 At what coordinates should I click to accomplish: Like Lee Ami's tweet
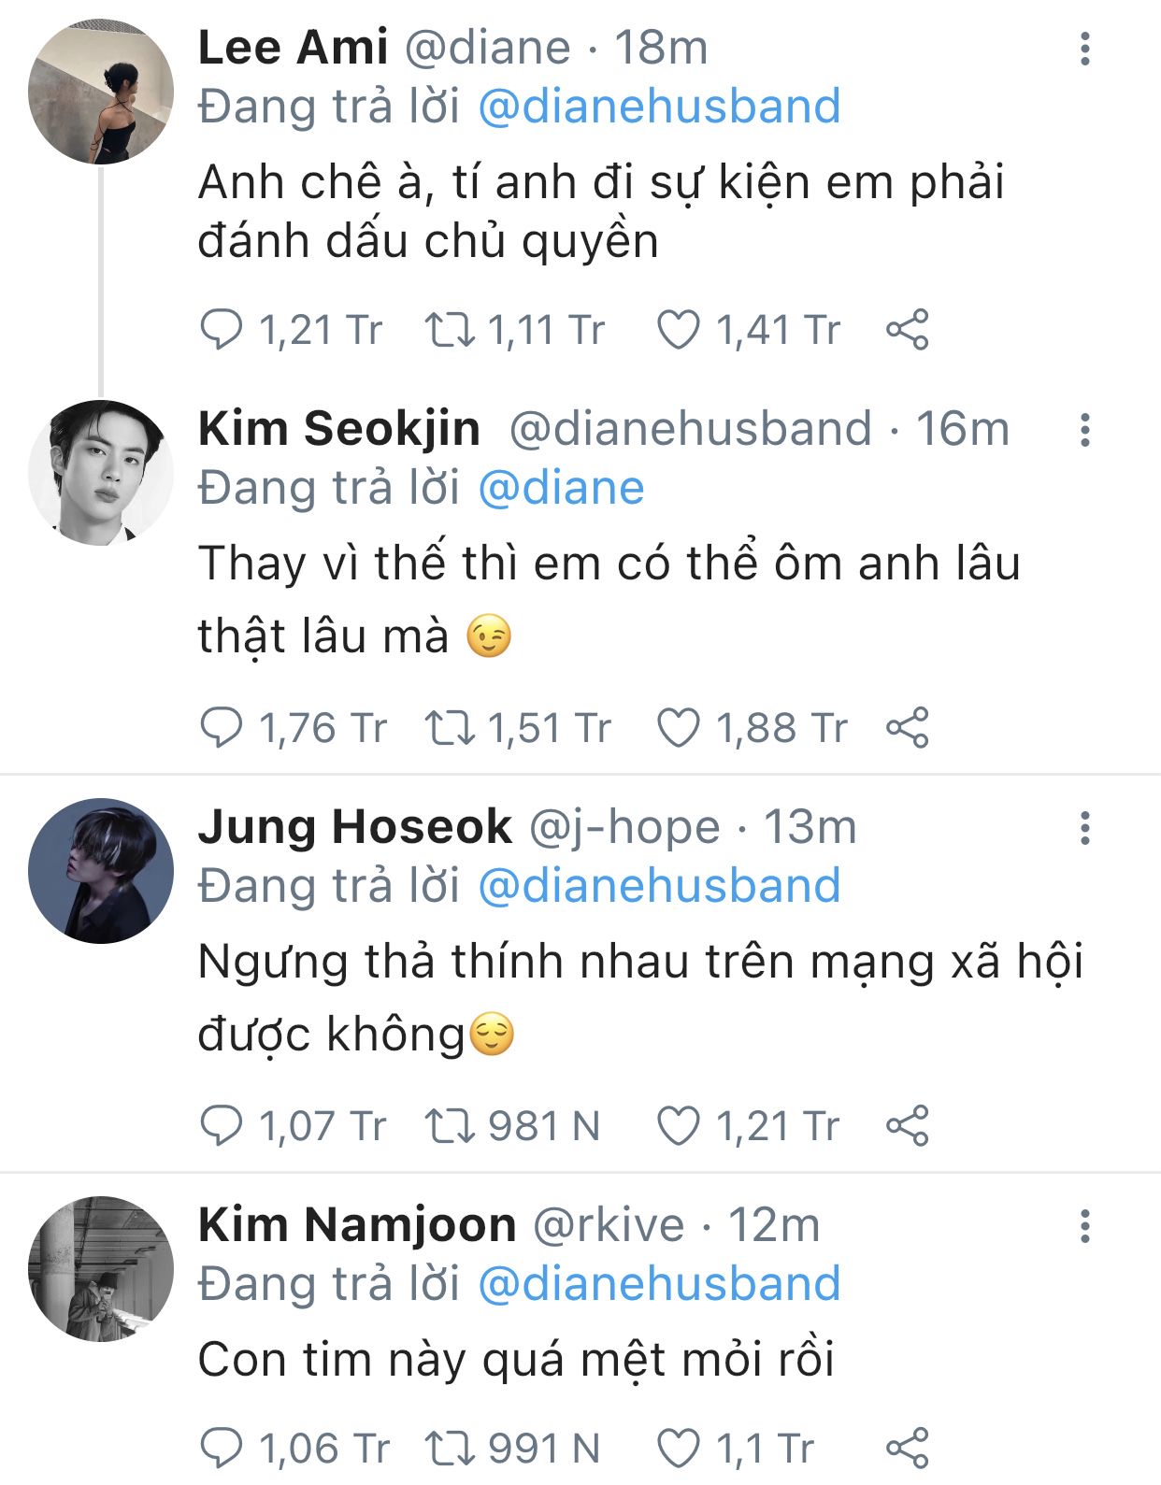click(679, 330)
